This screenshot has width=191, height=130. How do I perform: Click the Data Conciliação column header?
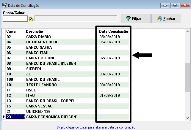coord(113,31)
